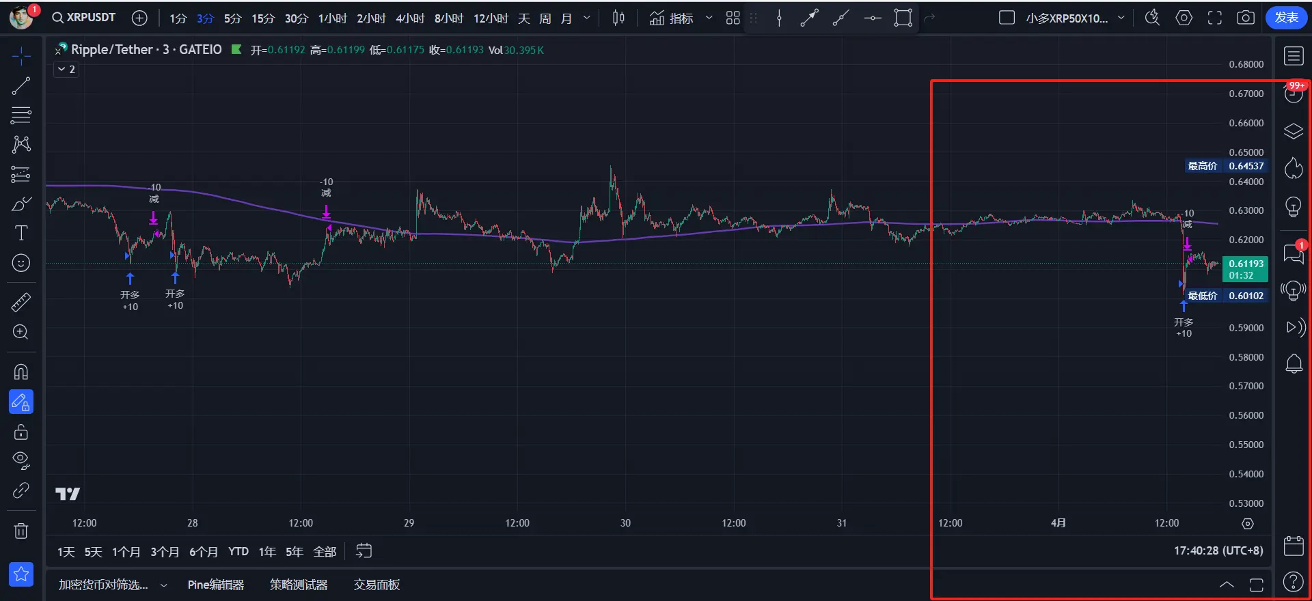The image size is (1312, 601).
Task: Expand the 加密货币对筛选 screener dropdown
Action: 163,585
